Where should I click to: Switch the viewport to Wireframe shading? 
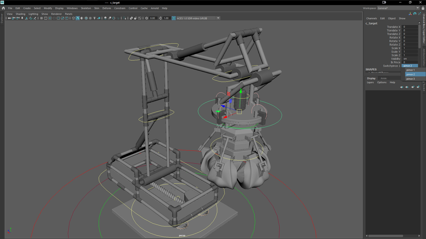coord(73,18)
